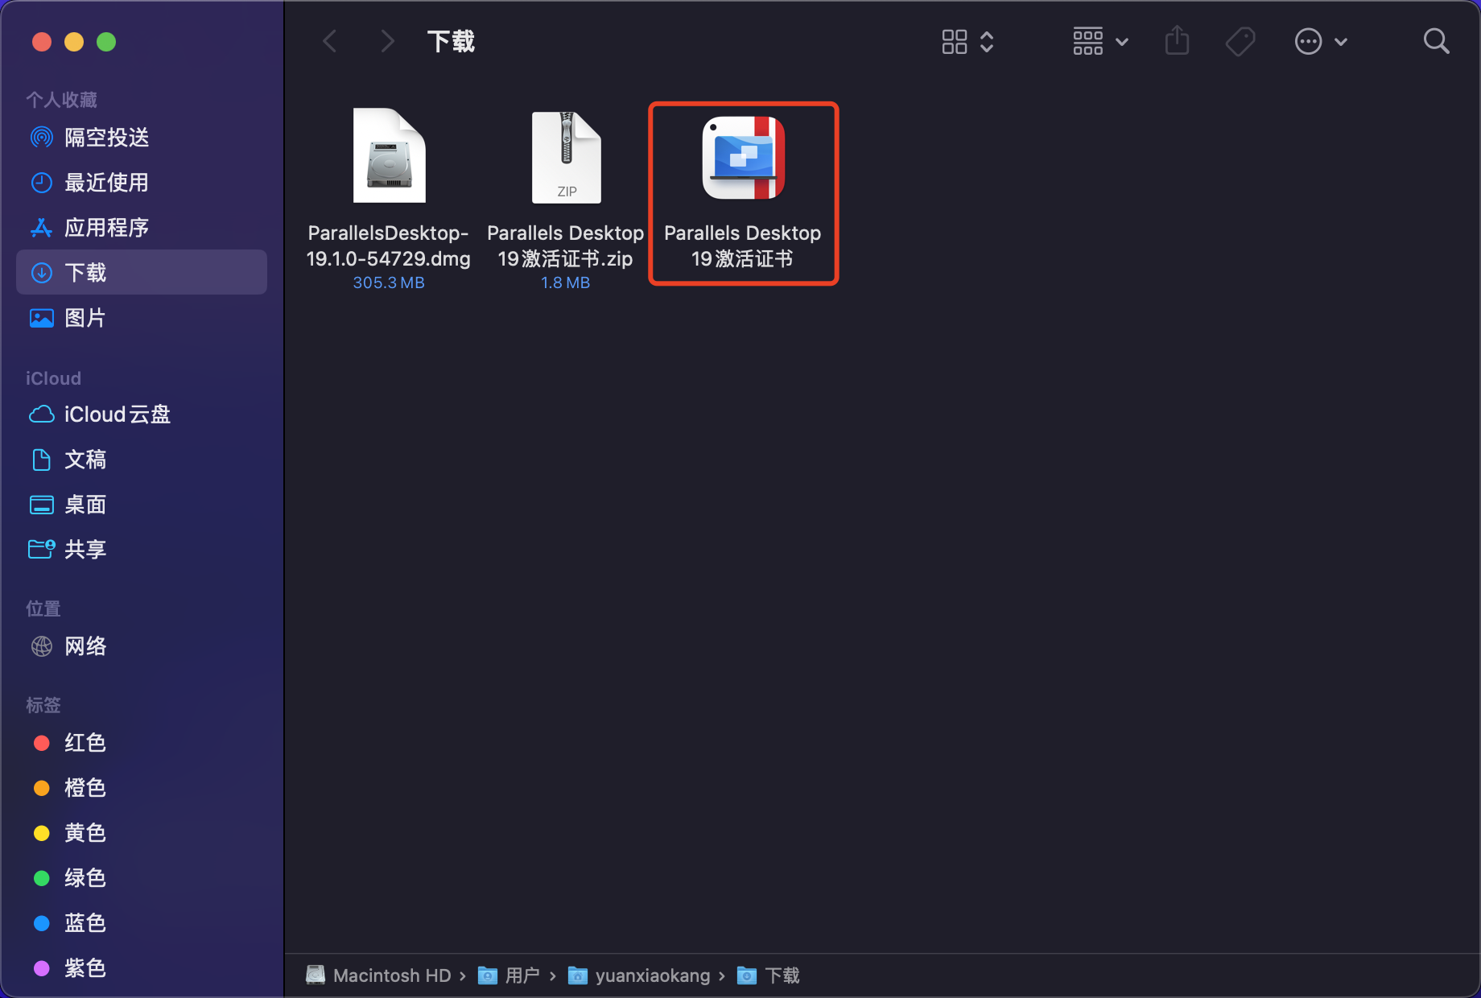The width and height of the screenshot is (1481, 998).
Task: Open 应用程序 in the sidebar
Action: coord(142,228)
